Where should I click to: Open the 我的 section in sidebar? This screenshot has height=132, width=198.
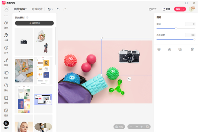pyautogui.click(x=6, y=124)
